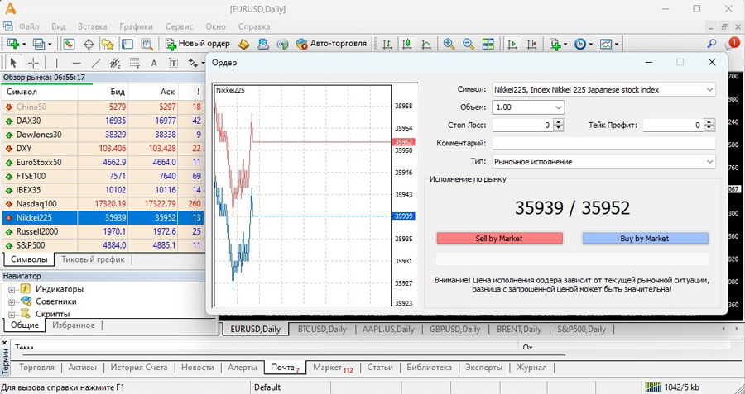The width and height of the screenshot is (745, 394).
Task: Toggle the Terminal panel icon
Action: tap(127, 44)
